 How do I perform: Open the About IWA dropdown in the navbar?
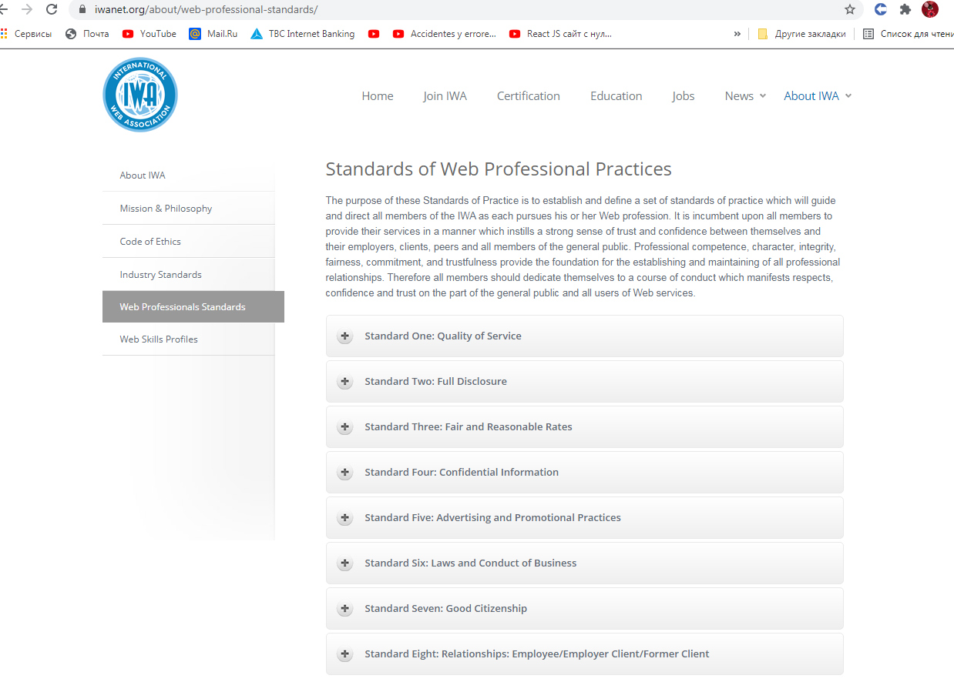(817, 96)
